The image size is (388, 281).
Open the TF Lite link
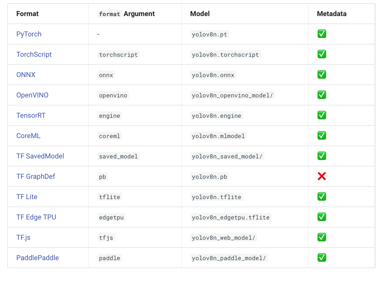point(27,197)
